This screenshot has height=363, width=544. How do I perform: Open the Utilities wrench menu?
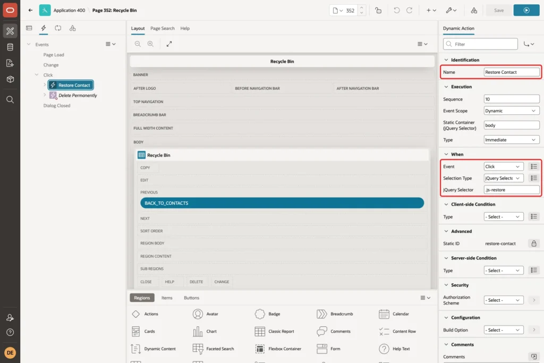451,10
